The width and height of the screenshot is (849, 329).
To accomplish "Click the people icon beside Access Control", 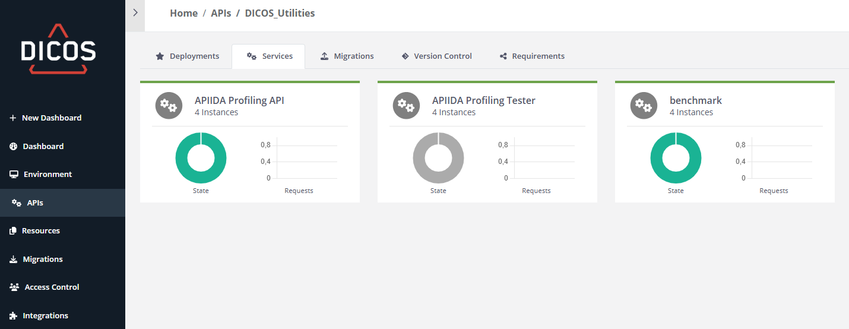I will [x=14, y=287].
